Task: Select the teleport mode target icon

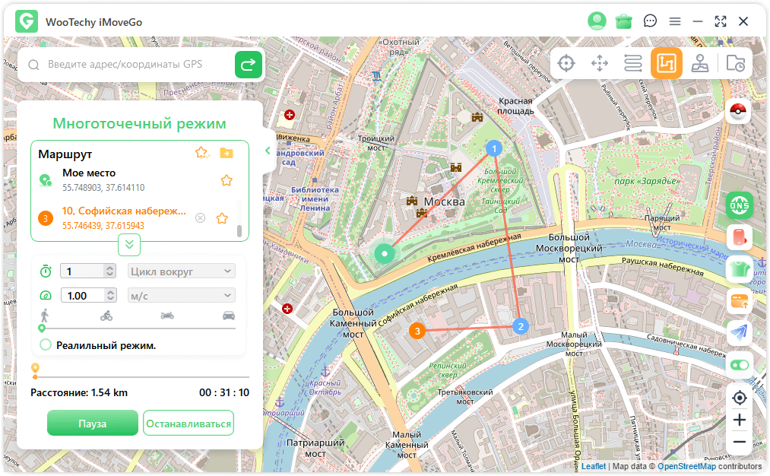Action: 566,63
